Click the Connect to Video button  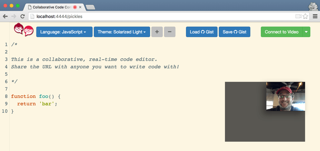[x=282, y=32]
